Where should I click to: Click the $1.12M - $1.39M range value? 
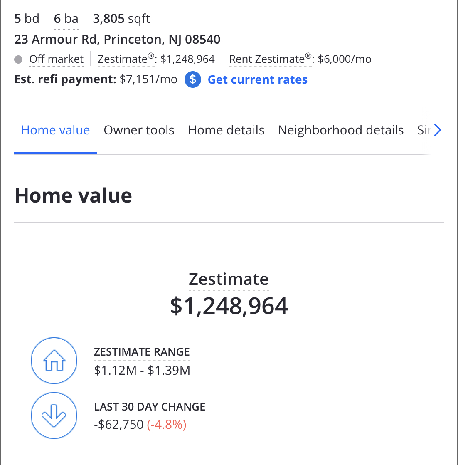[142, 371]
